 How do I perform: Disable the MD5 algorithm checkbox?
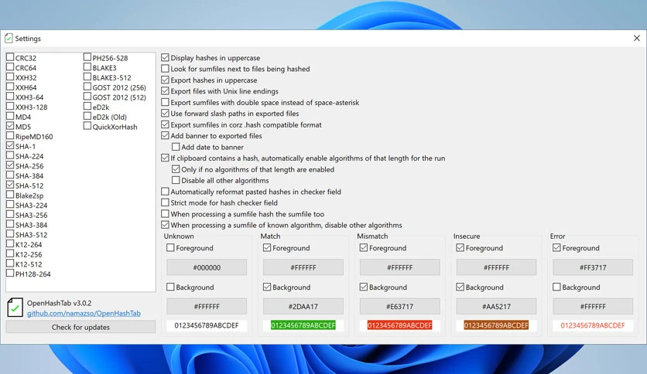pyautogui.click(x=10, y=126)
